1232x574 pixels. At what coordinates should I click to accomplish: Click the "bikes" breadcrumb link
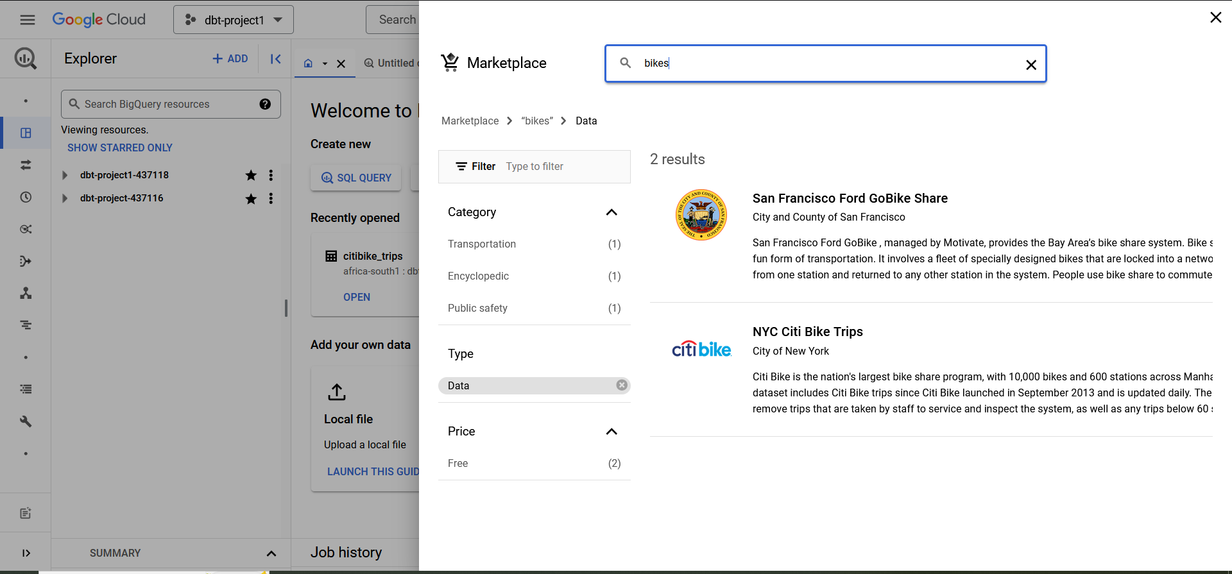[537, 121]
